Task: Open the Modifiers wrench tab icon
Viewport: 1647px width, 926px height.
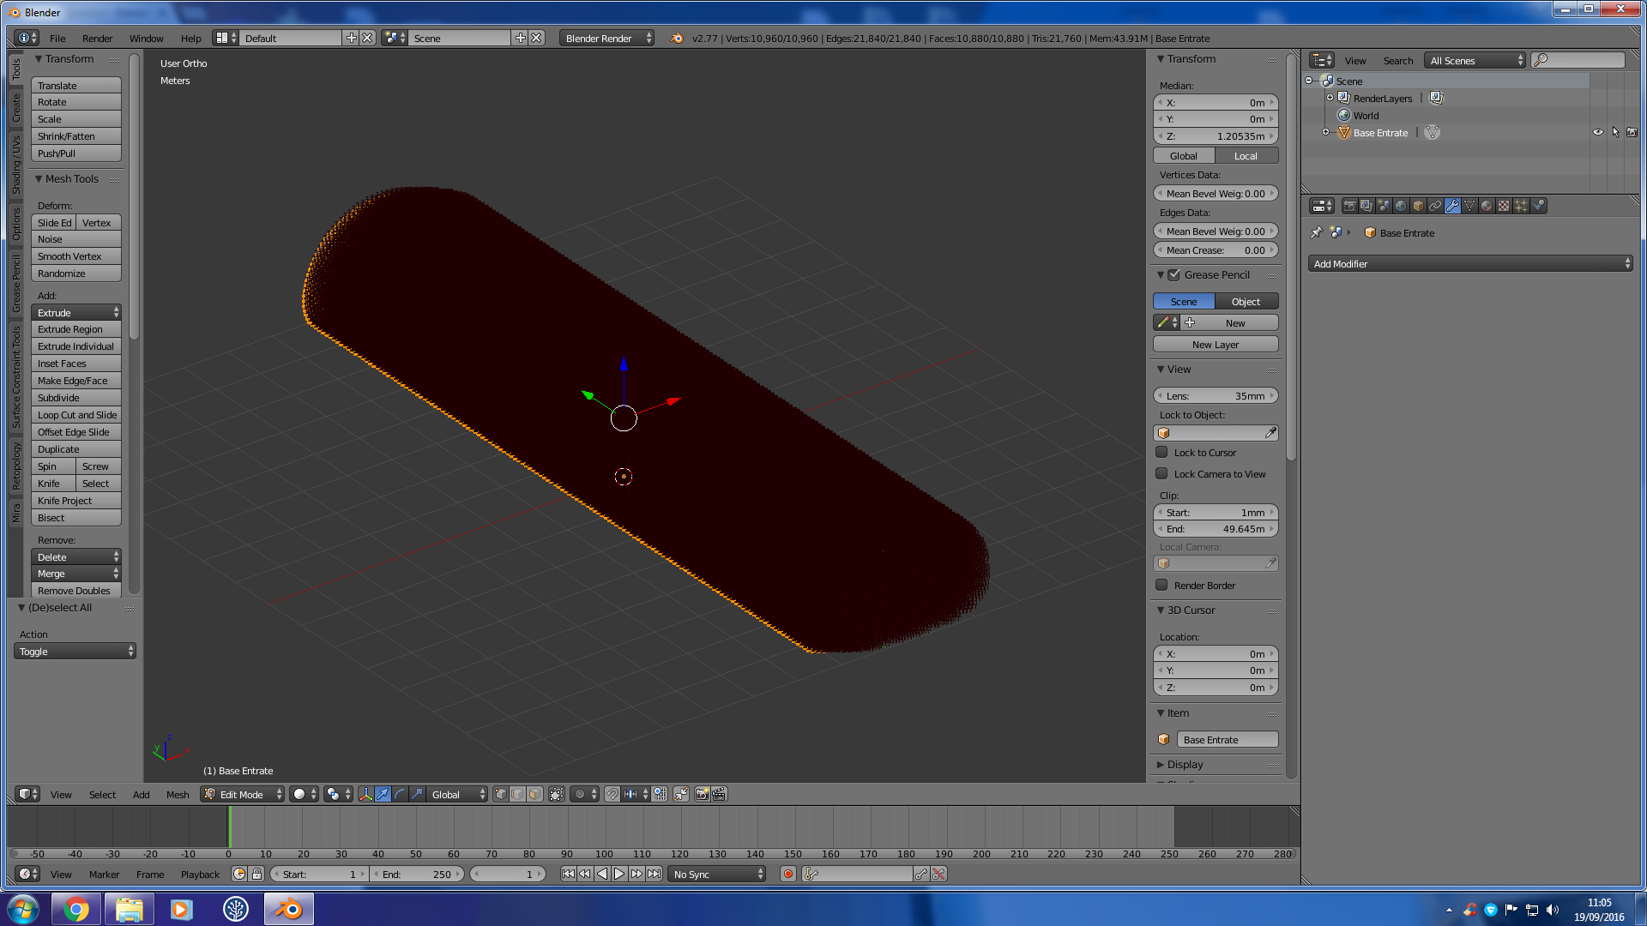Action: [x=1452, y=206]
